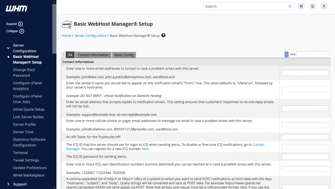
Task: Open Server Profile in sidebar
Action: 24,124
